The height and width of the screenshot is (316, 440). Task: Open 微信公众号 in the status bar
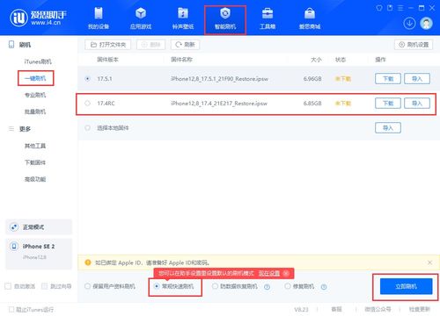[x=378, y=309]
